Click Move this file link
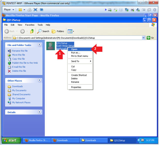The height and width of the screenshot is (145, 159). pos(19,55)
